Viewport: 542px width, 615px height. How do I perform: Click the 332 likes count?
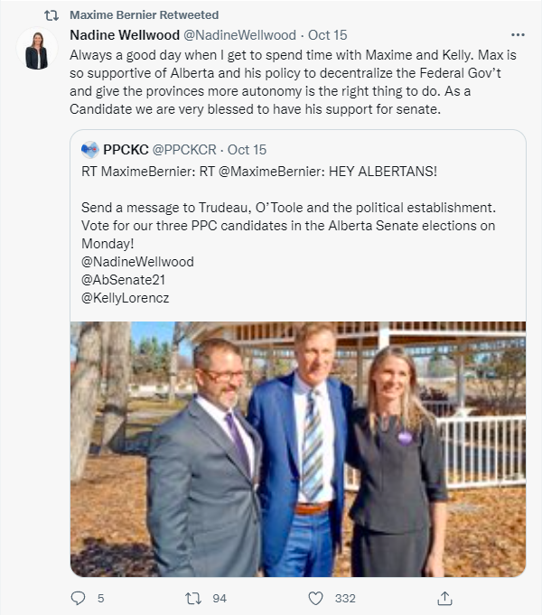(345, 598)
